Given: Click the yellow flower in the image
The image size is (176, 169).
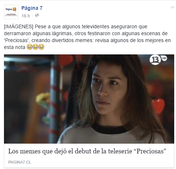Looking at the screenshot, I should (x=43, y=98).
